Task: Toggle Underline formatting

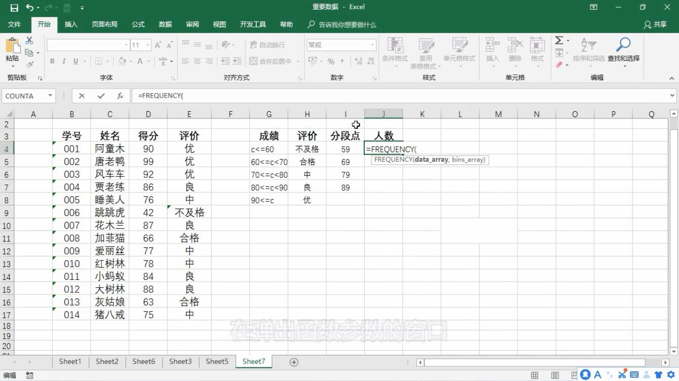Action: point(76,61)
